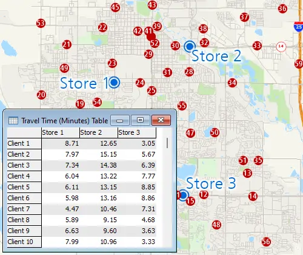The width and height of the screenshot is (303, 255).
Task: Select client marker 56 on the map
Action: pyautogui.click(x=266, y=242)
